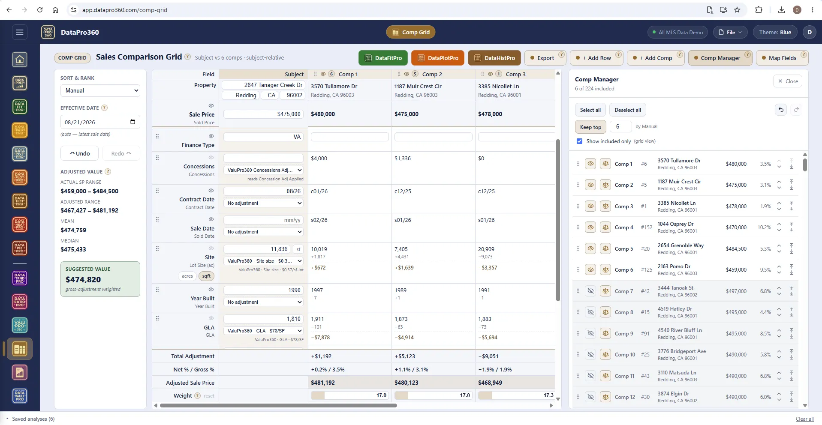Hide Comp 1 using its eye toggle

(x=590, y=164)
